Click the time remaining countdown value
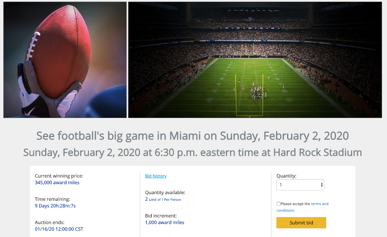 (x=55, y=206)
